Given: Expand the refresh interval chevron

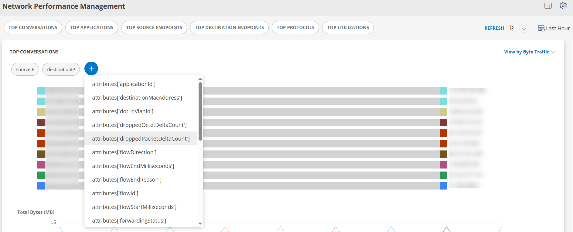Looking at the screenshot, I should pyautogui.click(x=524, y=28).
